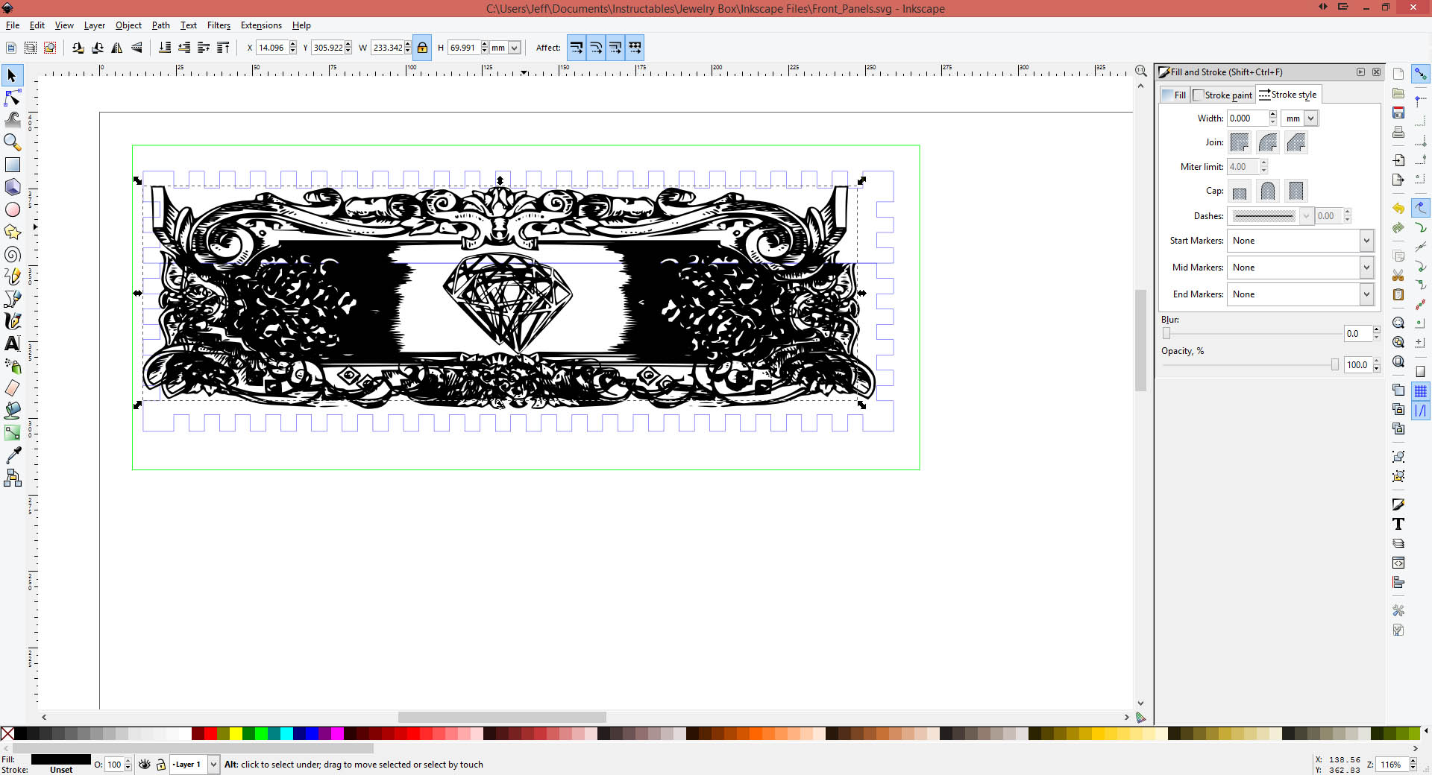1432x775 pixels.
Task: Open the stroke width unit dropdown
Action: 1300,118
